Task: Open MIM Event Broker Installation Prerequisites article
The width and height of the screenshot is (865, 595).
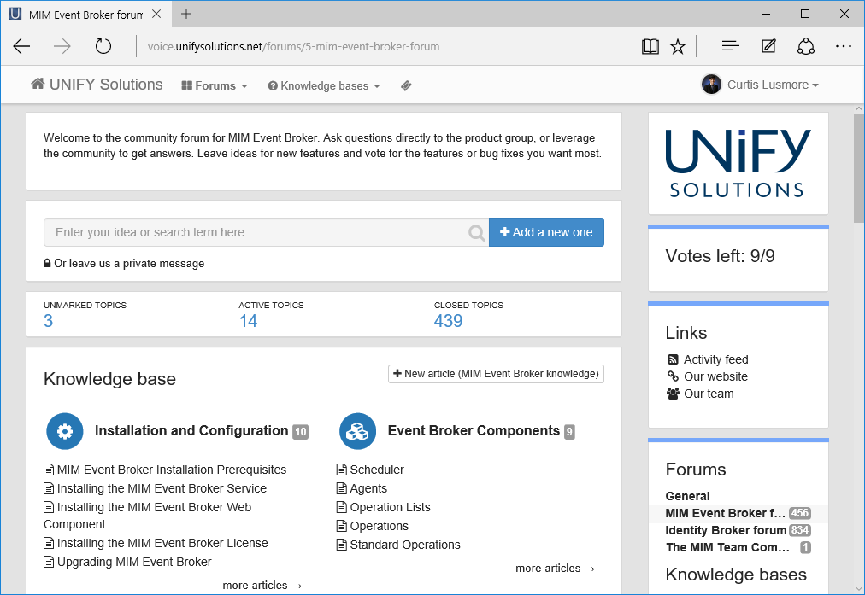Action: click(172, 470)
